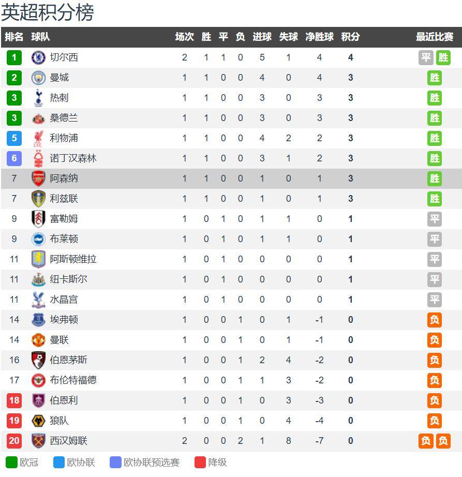Viewport: 462px width, 477px height.
Task: Click the Manchester United crest icon
Action: (x=38, y=340)
